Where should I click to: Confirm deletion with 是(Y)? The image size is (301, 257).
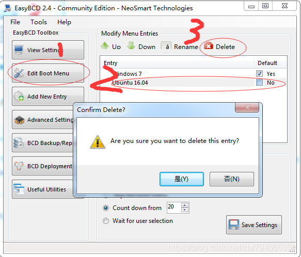click(181, 179)
